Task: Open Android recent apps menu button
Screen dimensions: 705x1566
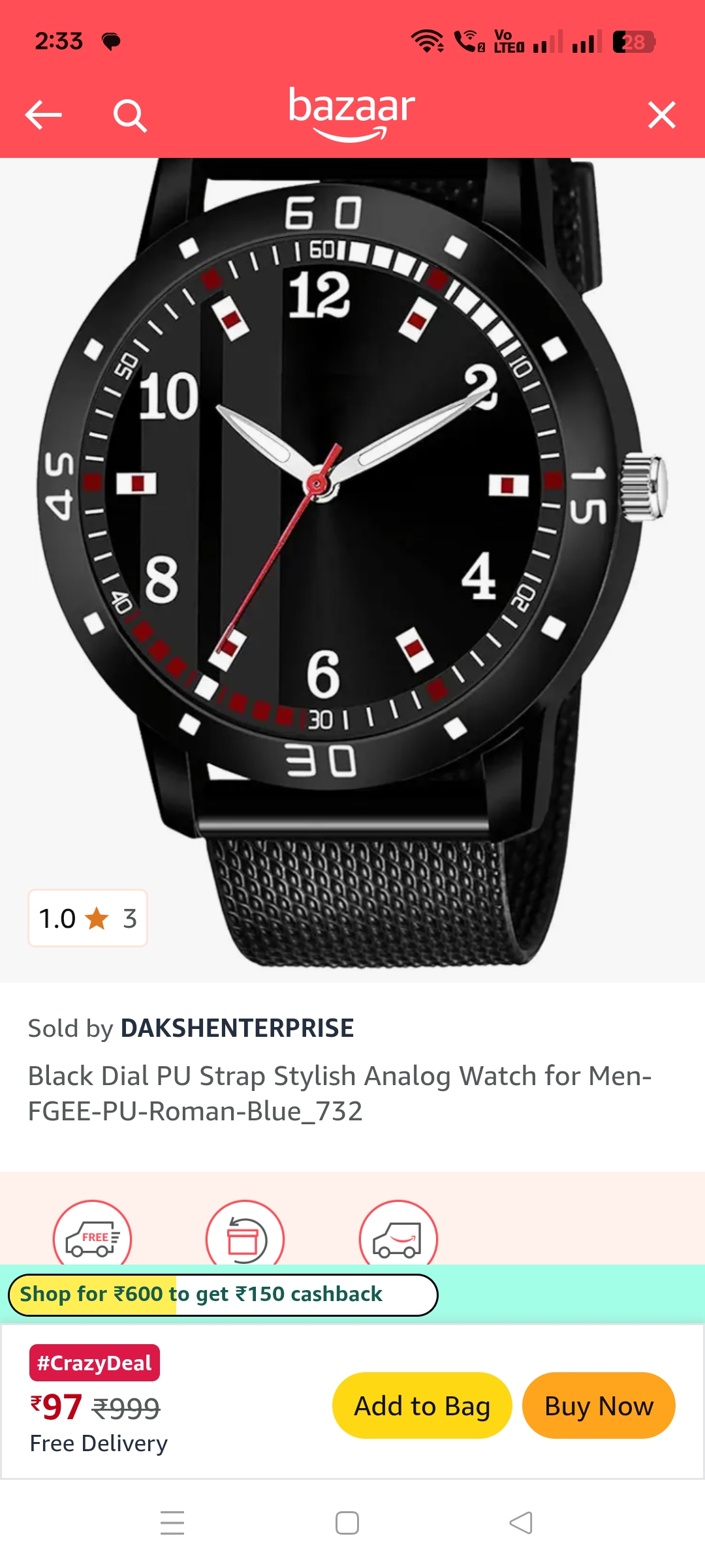Action: pyautogui.click(x=172, y=1523)
